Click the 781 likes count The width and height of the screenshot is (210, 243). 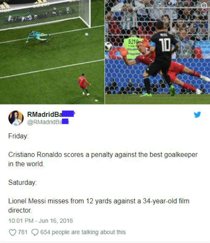click(x=23, y=232)
